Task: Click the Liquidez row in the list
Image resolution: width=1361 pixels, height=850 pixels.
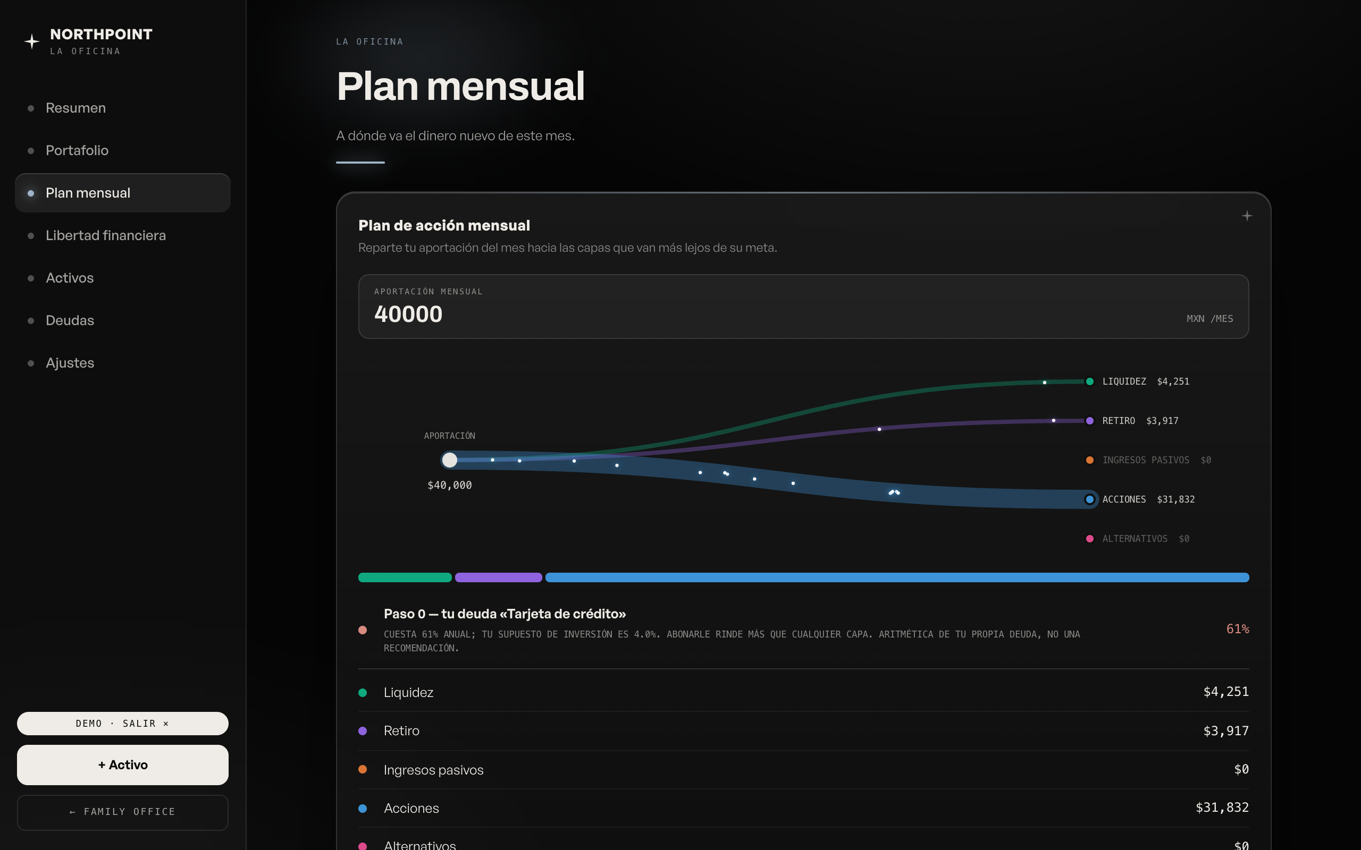Action: tap(804, 693)
